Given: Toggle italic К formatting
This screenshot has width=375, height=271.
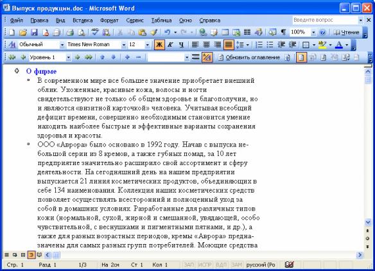Looking at the screenshot, I should [170, 45].
